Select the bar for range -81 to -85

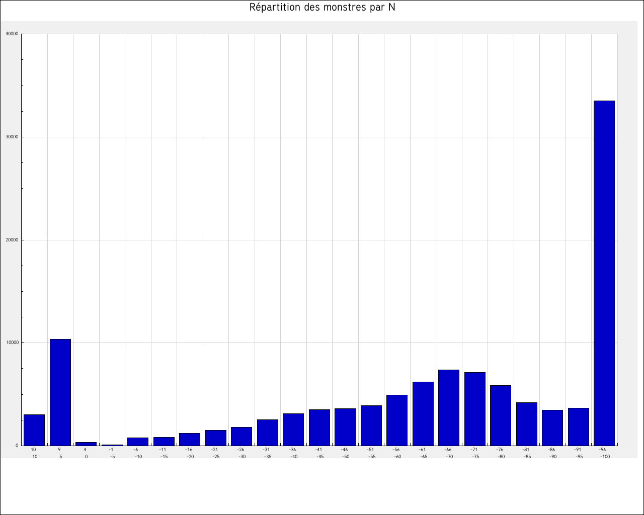coord(526,424)
